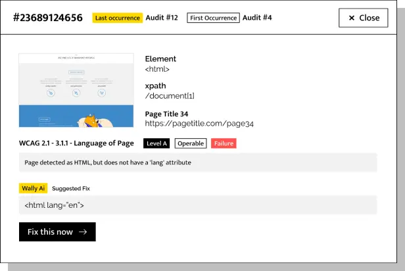The image size is (405, 271).
Task: Click the suggested fix code field
Action: coord(198,205)
